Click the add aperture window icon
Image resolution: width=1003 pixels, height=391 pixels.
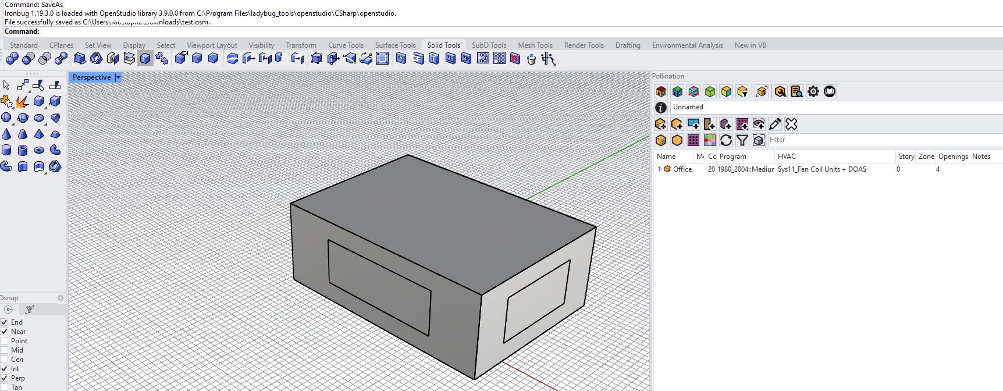coord(693,124)
